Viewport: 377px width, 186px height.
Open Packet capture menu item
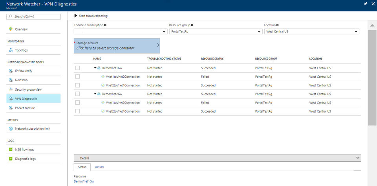pyautogui.click(x=33, y=108)
